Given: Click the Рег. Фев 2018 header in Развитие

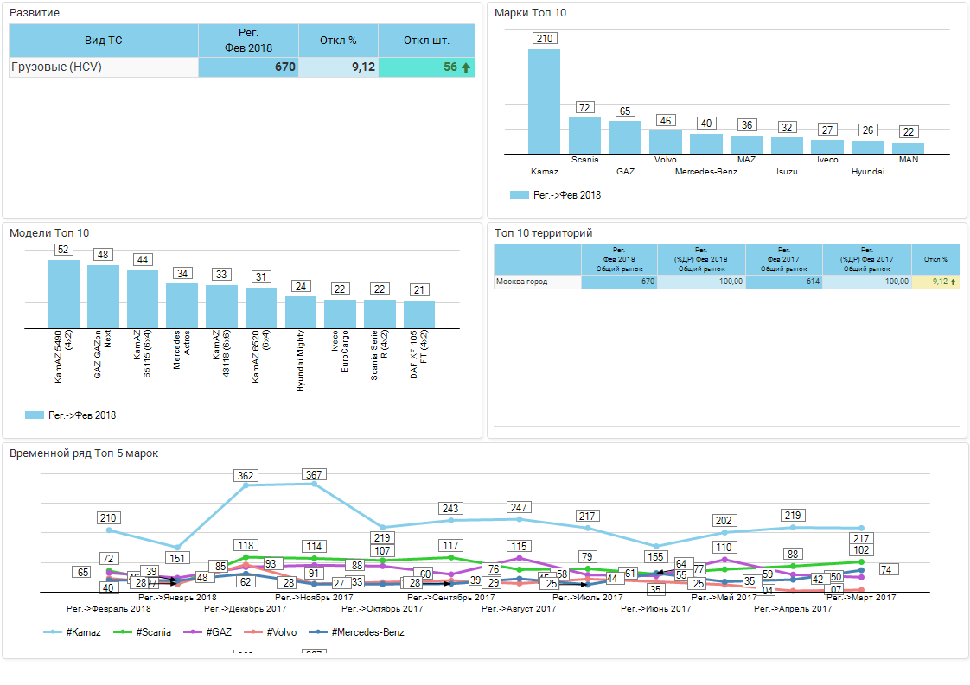Looking at the screenshot, I should (x=248, y=41).
